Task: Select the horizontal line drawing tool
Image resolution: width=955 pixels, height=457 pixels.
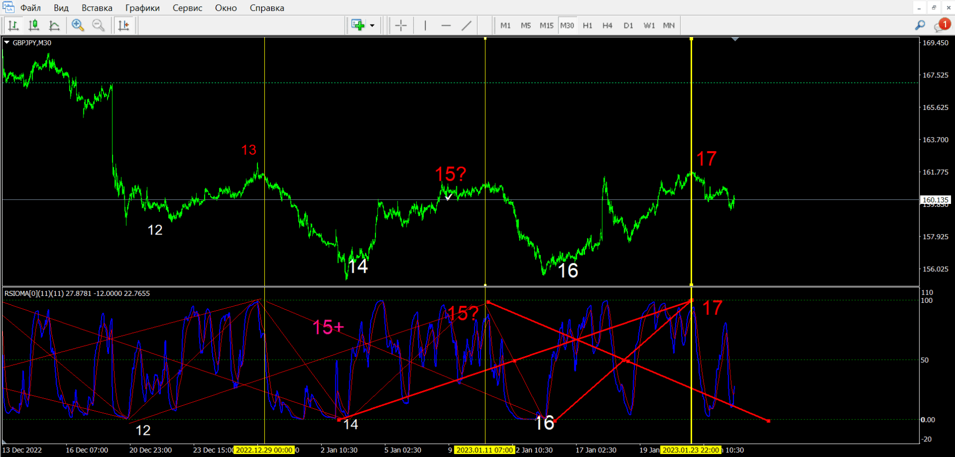Action: (x=446, y=25)
